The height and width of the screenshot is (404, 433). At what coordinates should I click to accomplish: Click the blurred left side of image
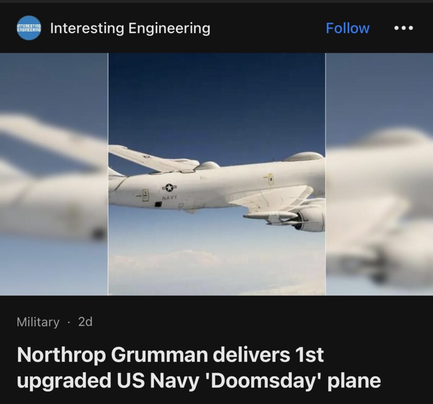tap(54, 174)
